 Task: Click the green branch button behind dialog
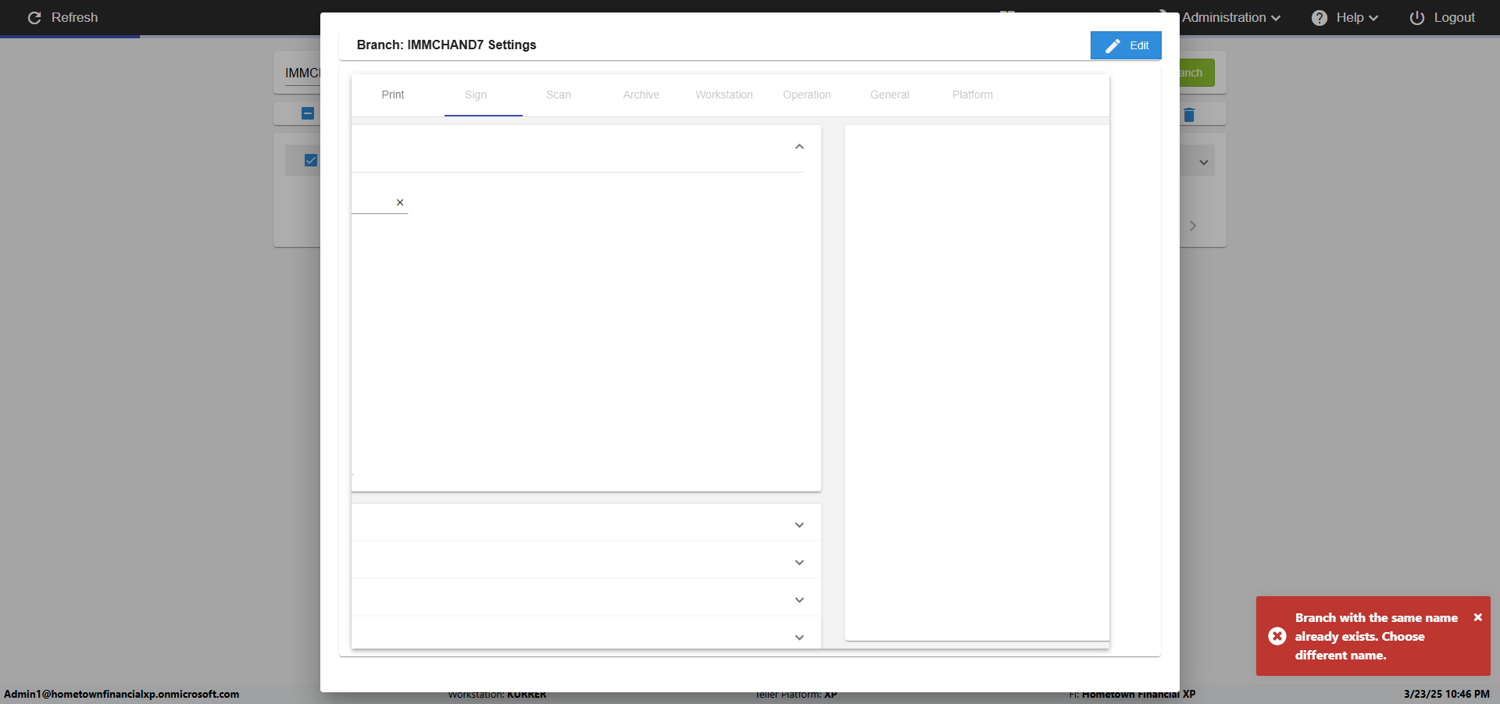1197,73
